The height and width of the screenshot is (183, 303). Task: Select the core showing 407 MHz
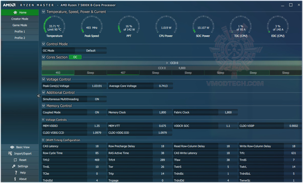click(123, 73)
